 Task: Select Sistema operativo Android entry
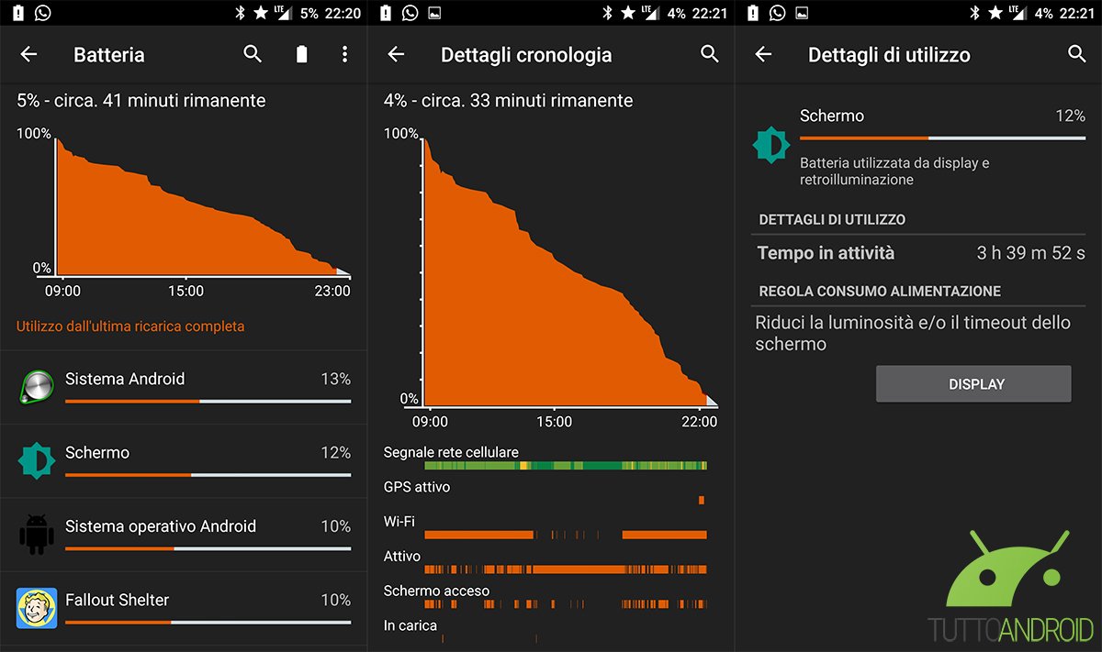click(x=184, y=534)
